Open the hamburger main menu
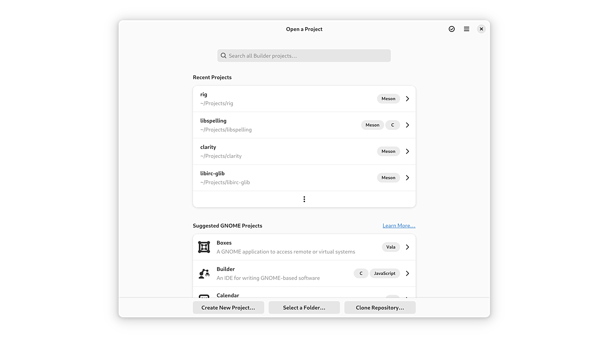This screenshot has width=609, height=342. (466, 29)
